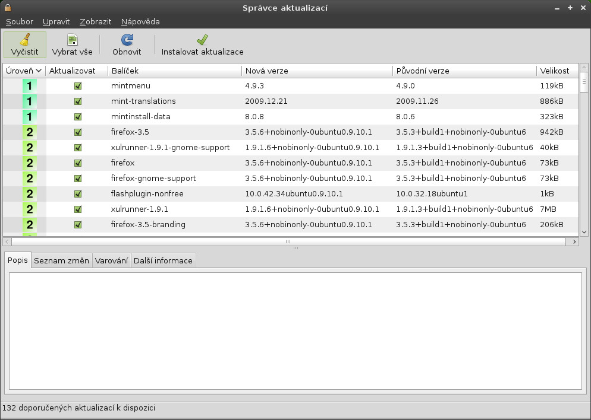Screen dimensions: 591x420
Task: Sort by the Nová verze column header
Action: 317,71
